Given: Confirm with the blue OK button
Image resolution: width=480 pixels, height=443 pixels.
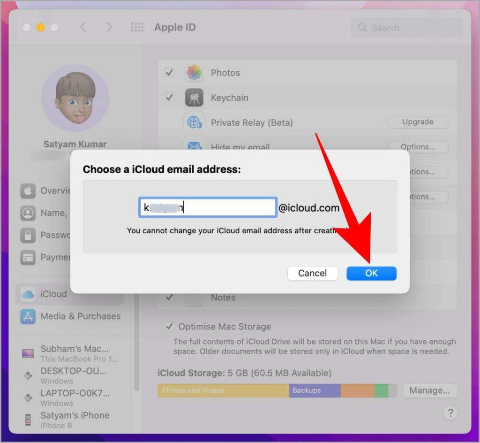Looking at the screenshot, I should (x=371, y=273).
